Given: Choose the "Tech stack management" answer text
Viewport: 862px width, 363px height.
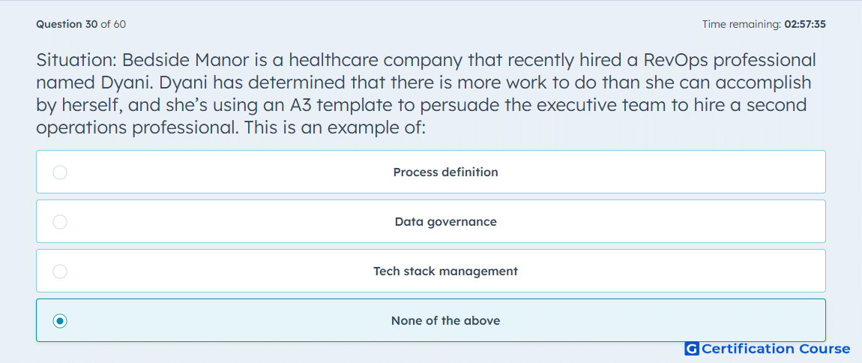Looking at the screenshot, I should point(445,271).
